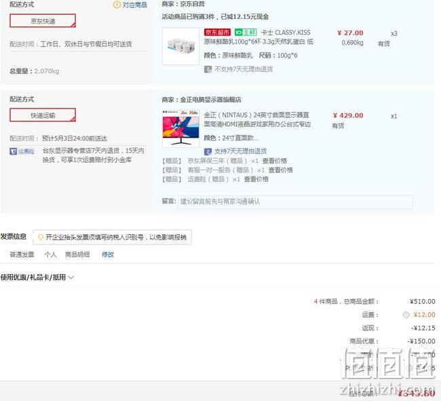Focus the 留言 message input field
This screenshot has width=441, height=401.
pos(295,202)
